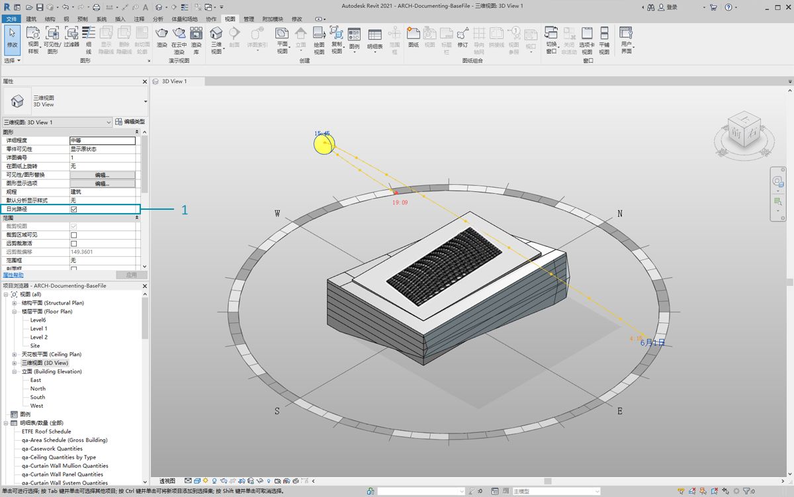The height and width of the screenshot is (497, 794).
Task: Switch to the 管理 ribbon tab
Action: 248,19
